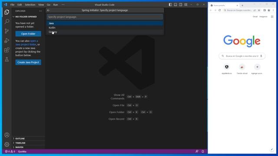Bookmark the page with the star icon
This screenshot has width=278, height=156.
click(259, 10)
